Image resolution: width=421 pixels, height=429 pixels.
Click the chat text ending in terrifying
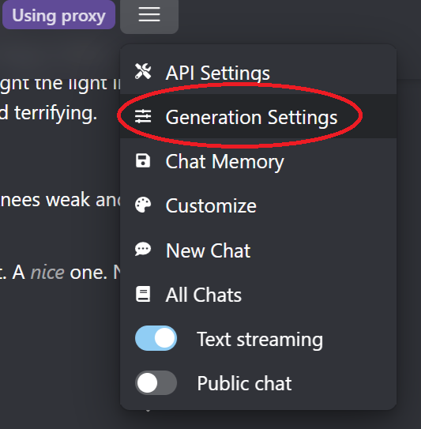(x=49, y=113)
